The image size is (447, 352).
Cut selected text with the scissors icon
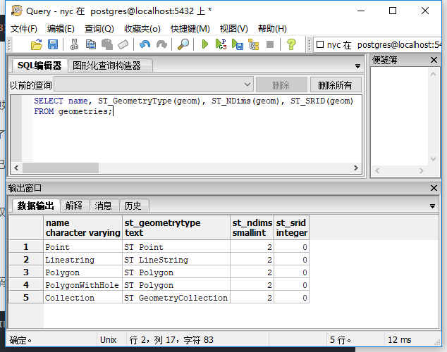coord(74,44)
